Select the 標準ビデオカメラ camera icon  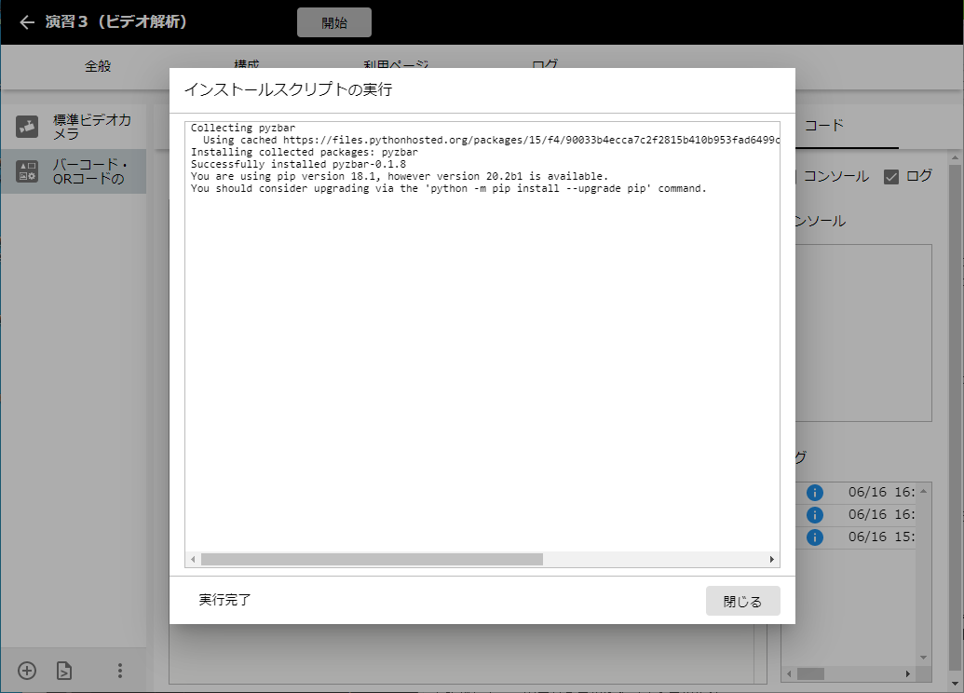[x=27, y=127]
